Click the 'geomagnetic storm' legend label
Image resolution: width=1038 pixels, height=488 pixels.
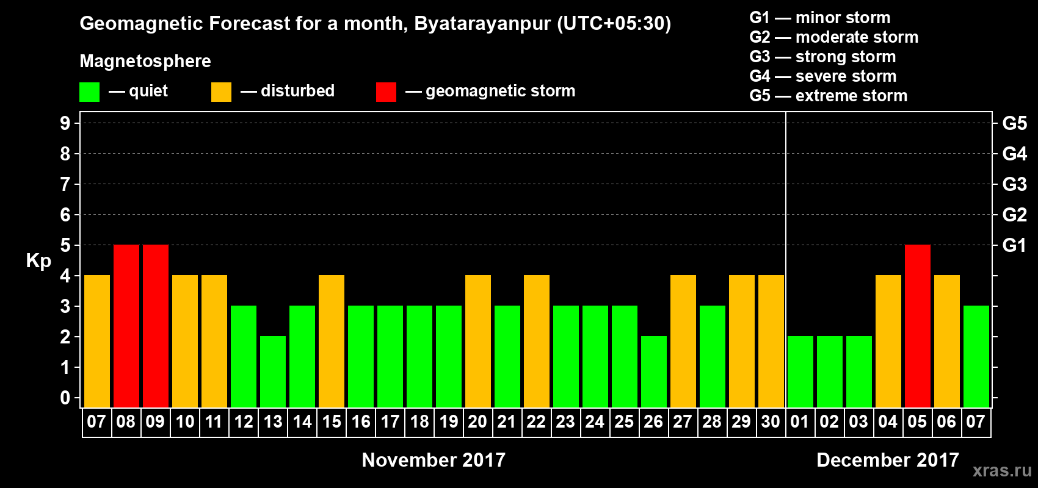(x=501, y=91)
